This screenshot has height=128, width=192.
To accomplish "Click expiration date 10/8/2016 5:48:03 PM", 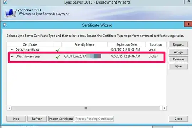I will pyautogui.click(x=125, y=50).
